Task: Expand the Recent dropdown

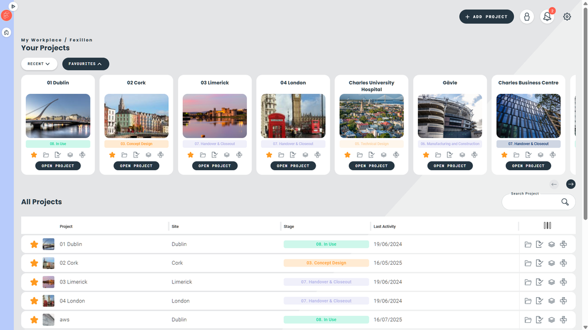Action: pos(39,64)
